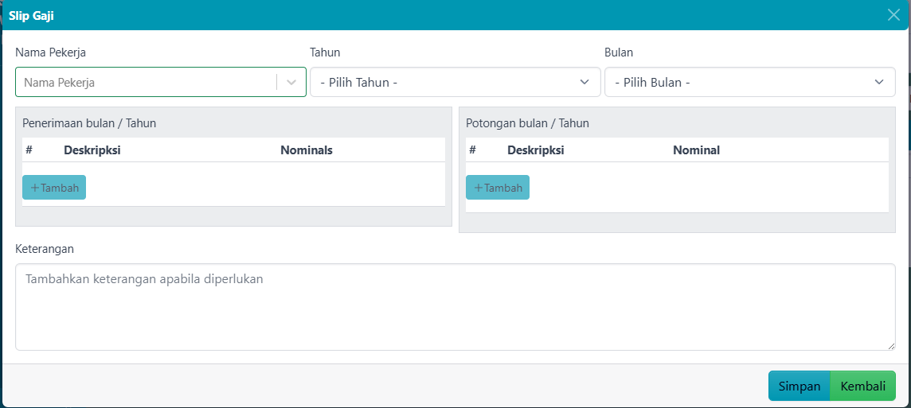Click the # column header in Penerimaan table
Viewport: 911px width, 408px height.
coord(29,150)
